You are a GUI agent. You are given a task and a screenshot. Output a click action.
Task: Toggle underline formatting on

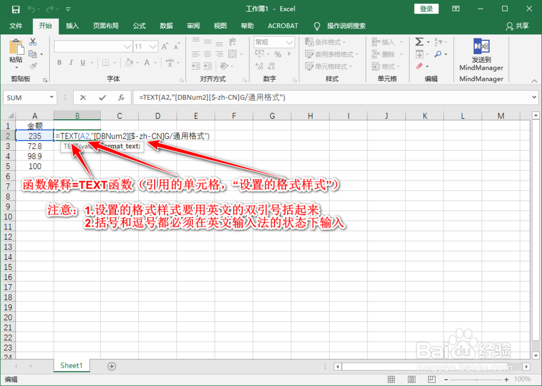click(x=82, y=63)
